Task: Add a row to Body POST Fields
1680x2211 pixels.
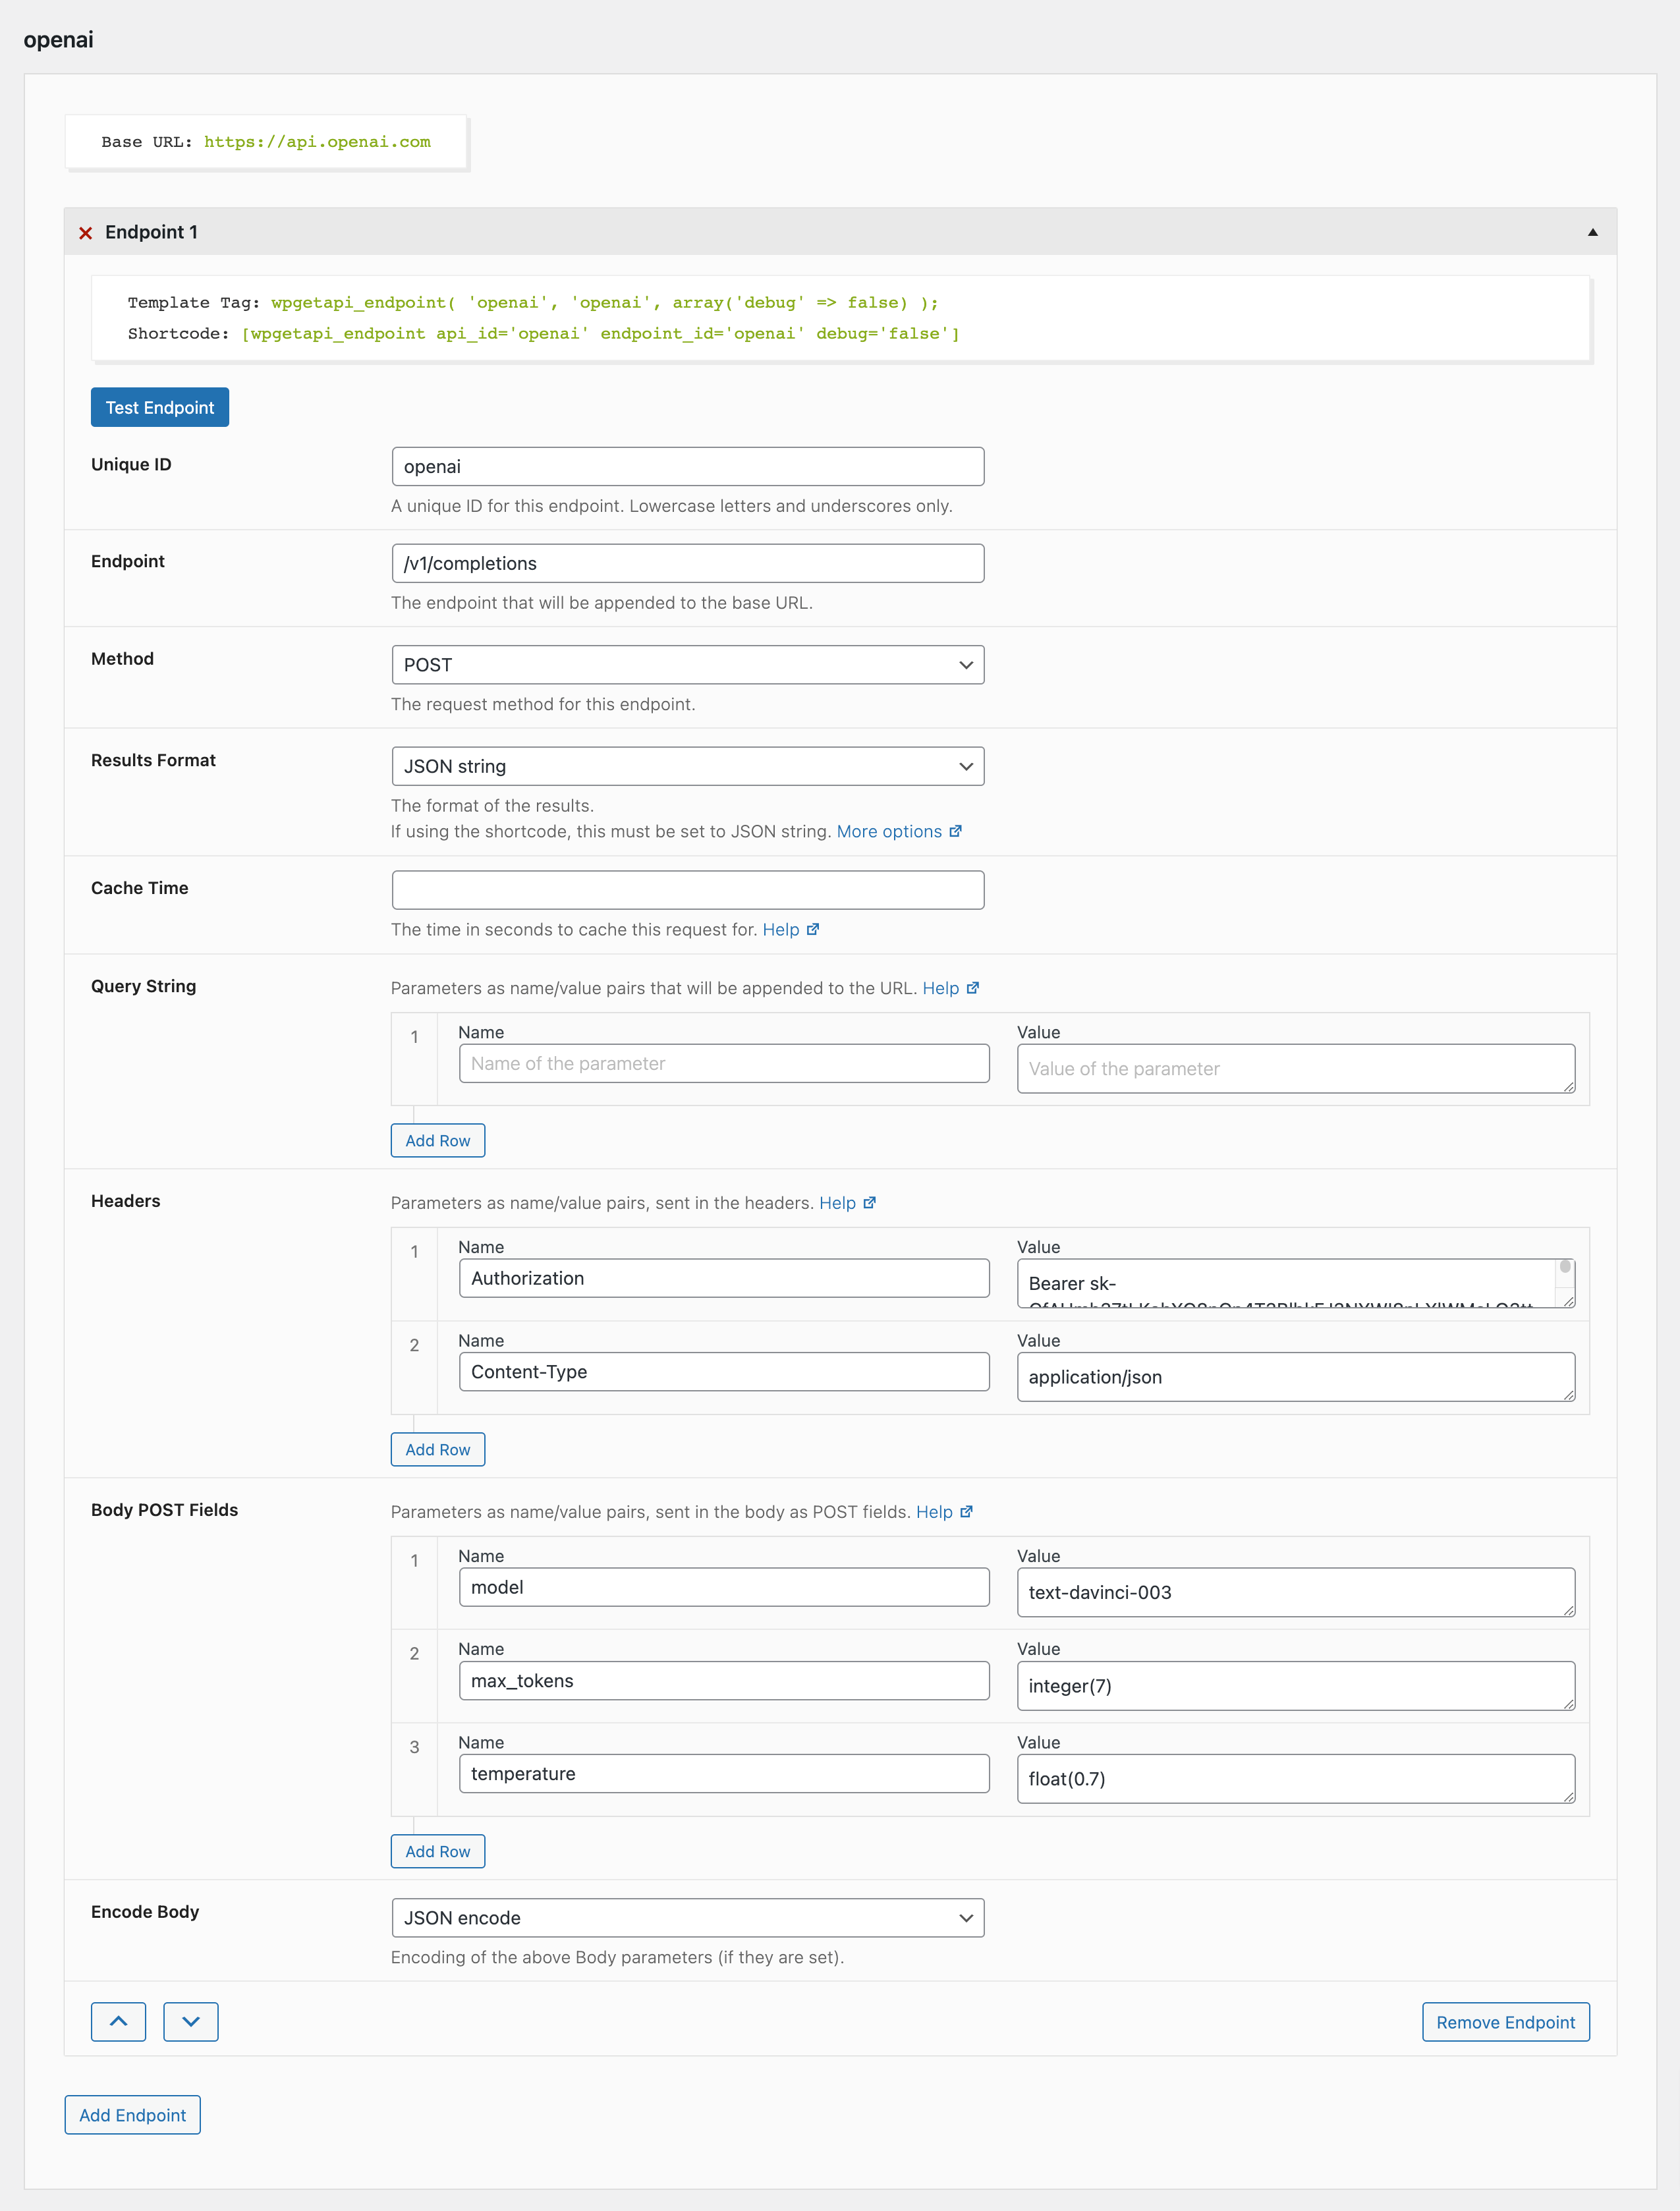Action: click(x=438, y=1851)
